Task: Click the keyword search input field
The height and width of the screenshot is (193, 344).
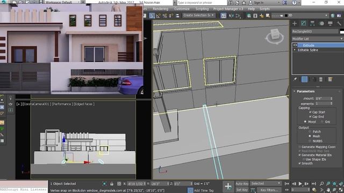Action: pyautogui.click(x=202, y=3)
